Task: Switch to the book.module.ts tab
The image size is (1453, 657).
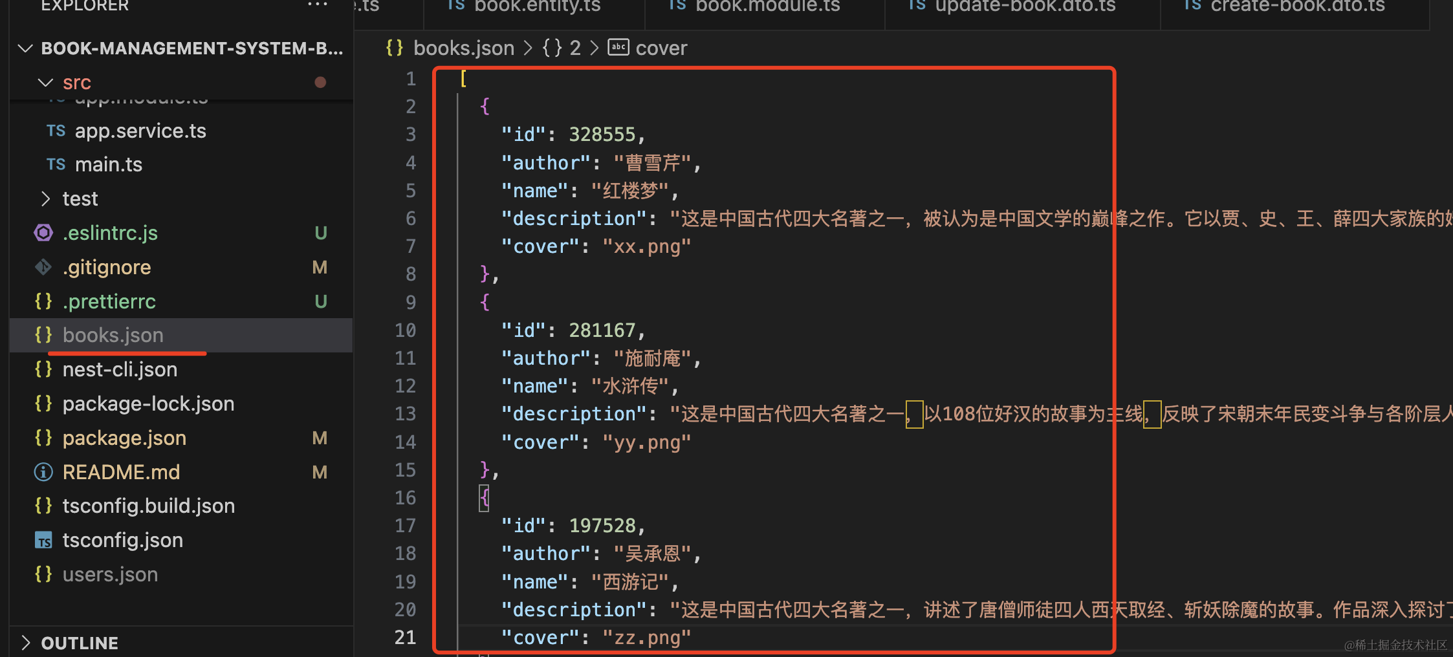Action: pos(767,6)
